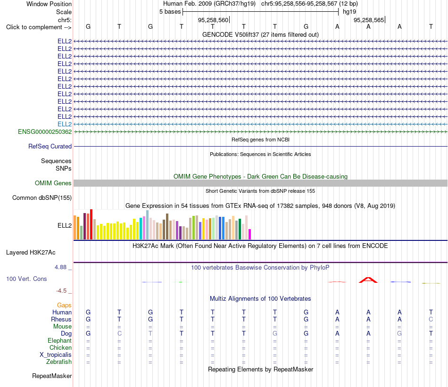Viewport: 448px width, 387px height.
Task: Click the Chicken alignment row label
Action: tap(60, 347)
